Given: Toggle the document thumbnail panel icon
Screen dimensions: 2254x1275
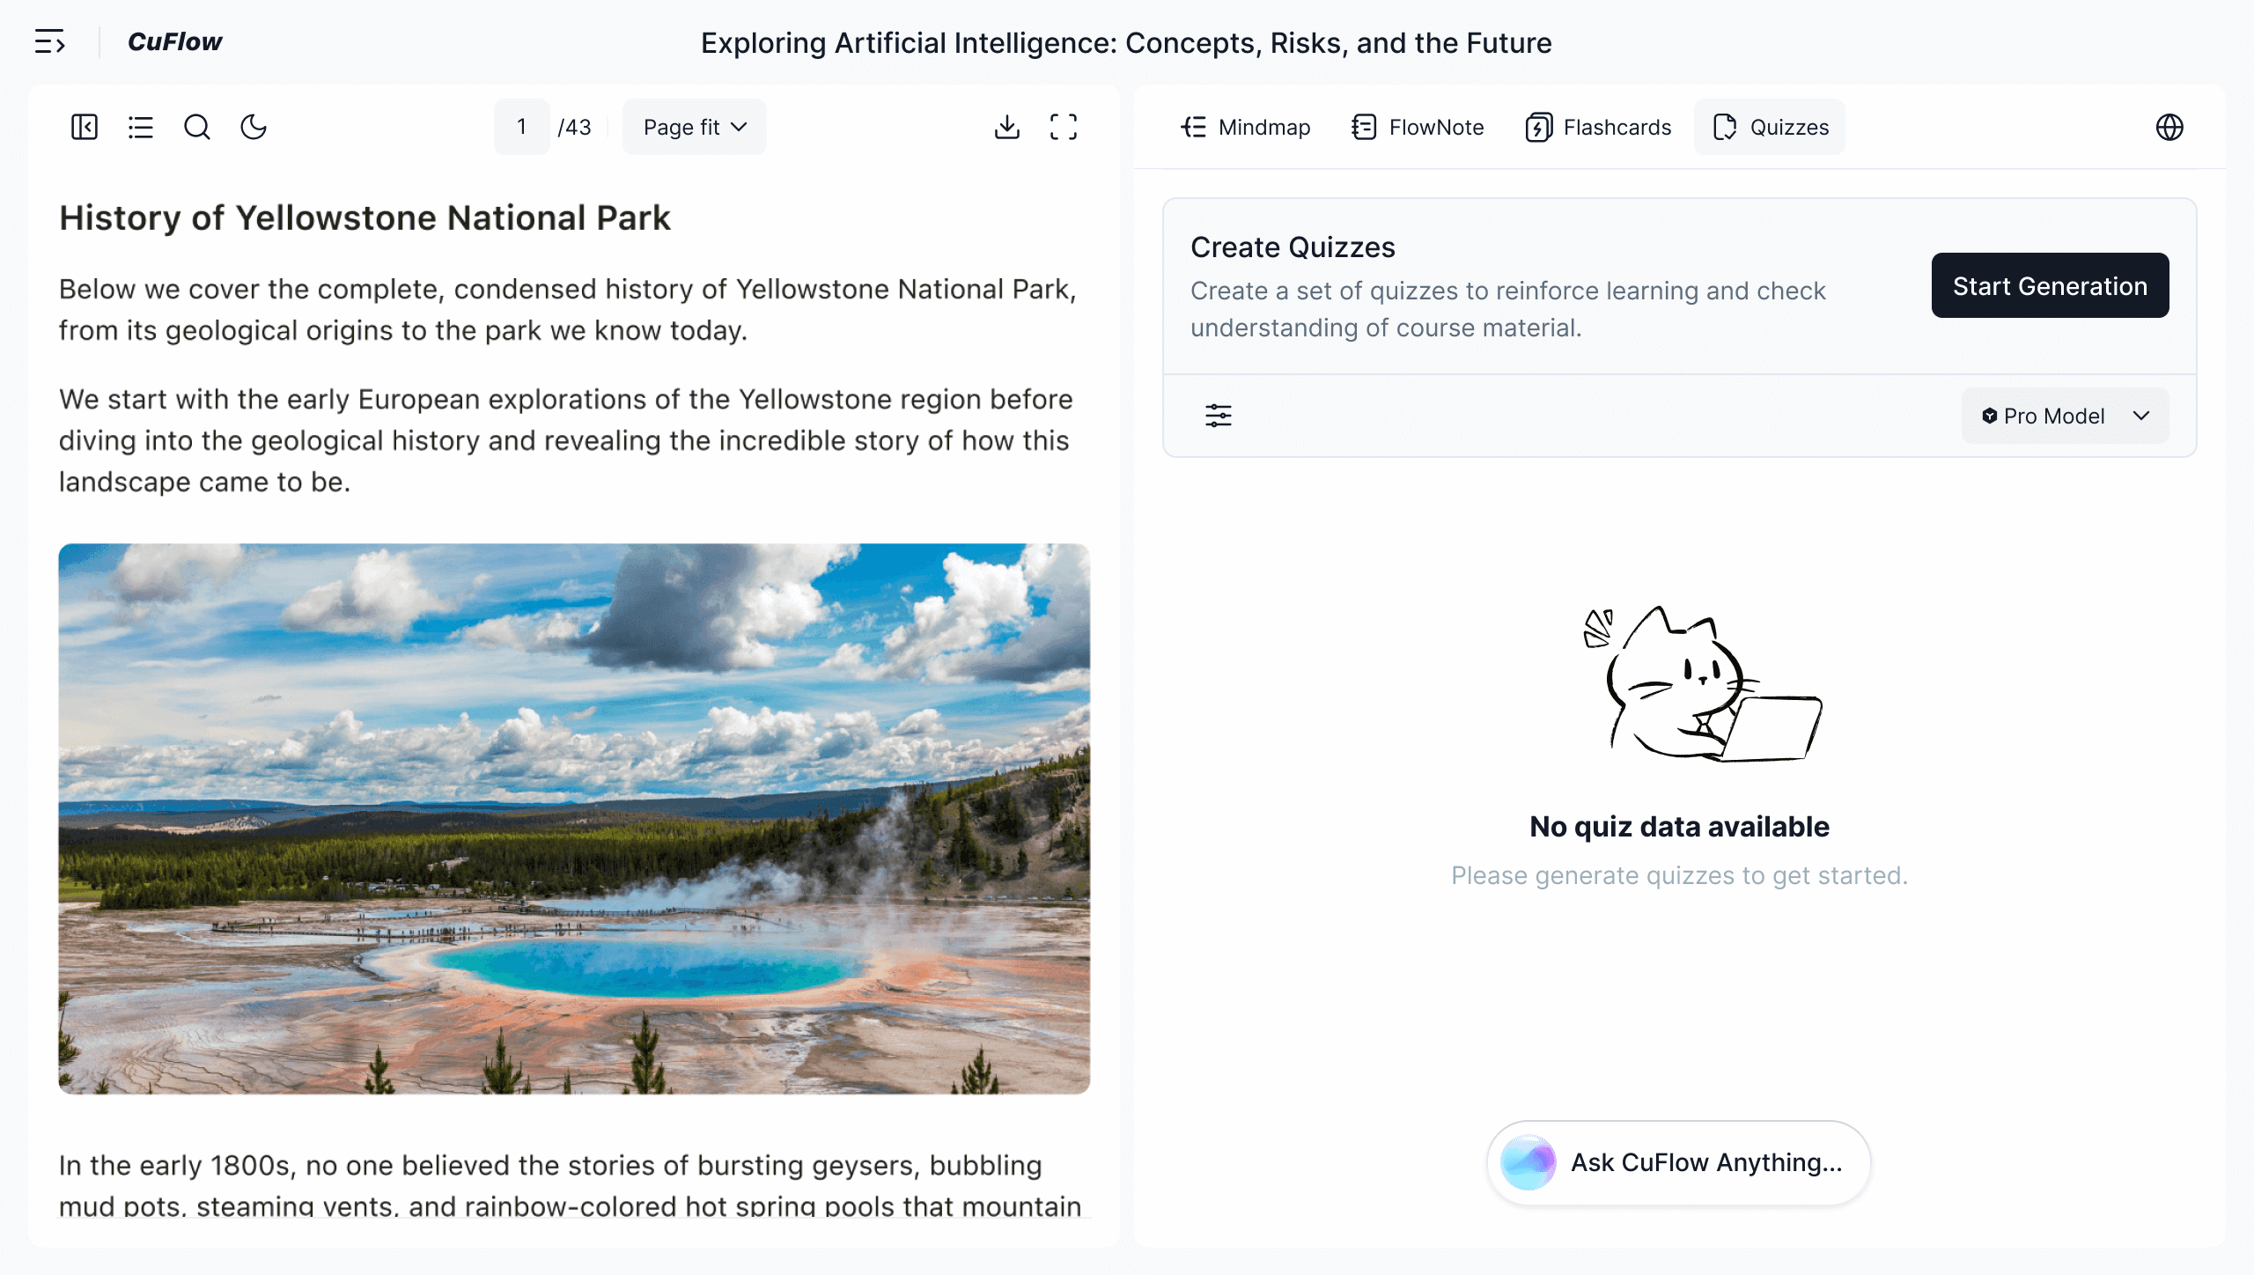Looking at the screenshot, I should [85, 127].
